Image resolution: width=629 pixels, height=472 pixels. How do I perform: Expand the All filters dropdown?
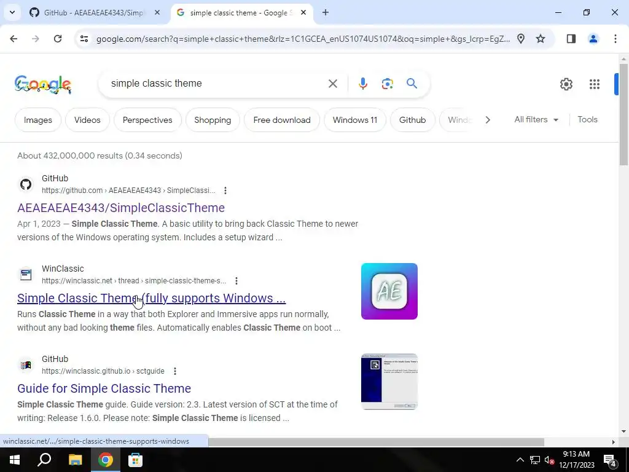536,119
